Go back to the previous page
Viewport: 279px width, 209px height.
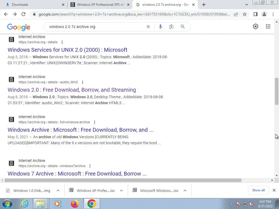coord(6,14)
